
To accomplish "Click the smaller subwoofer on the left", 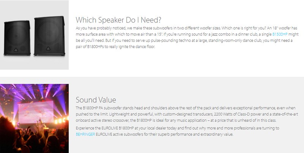I will (x=17, y=38).
